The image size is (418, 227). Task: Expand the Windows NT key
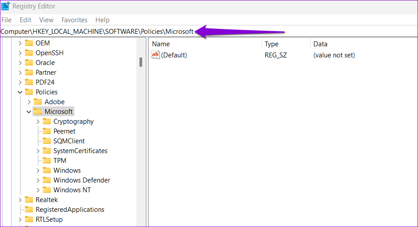point(38,190)
